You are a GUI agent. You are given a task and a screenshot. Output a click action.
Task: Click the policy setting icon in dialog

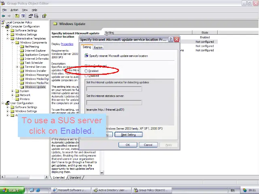(x=86, y=56)
